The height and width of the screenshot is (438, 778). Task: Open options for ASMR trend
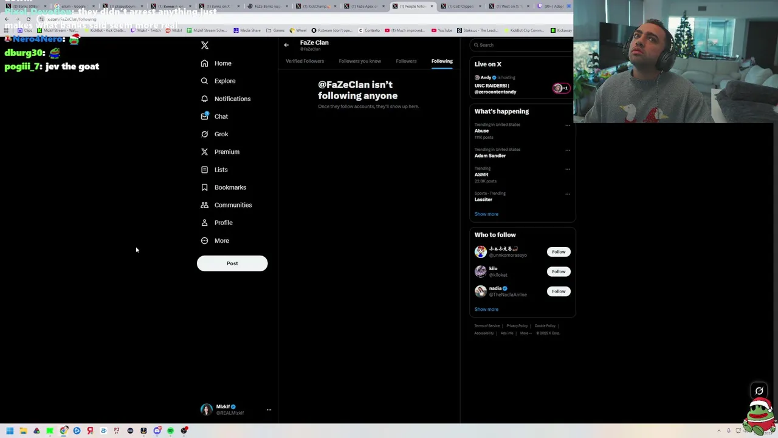click(x=568, y=169)
